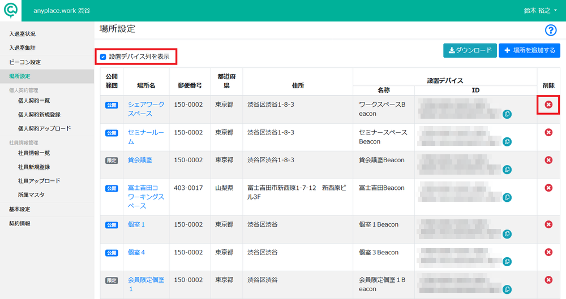Delete the 個室４ row
Screen dimensions: 566x299
coord(548,252)
